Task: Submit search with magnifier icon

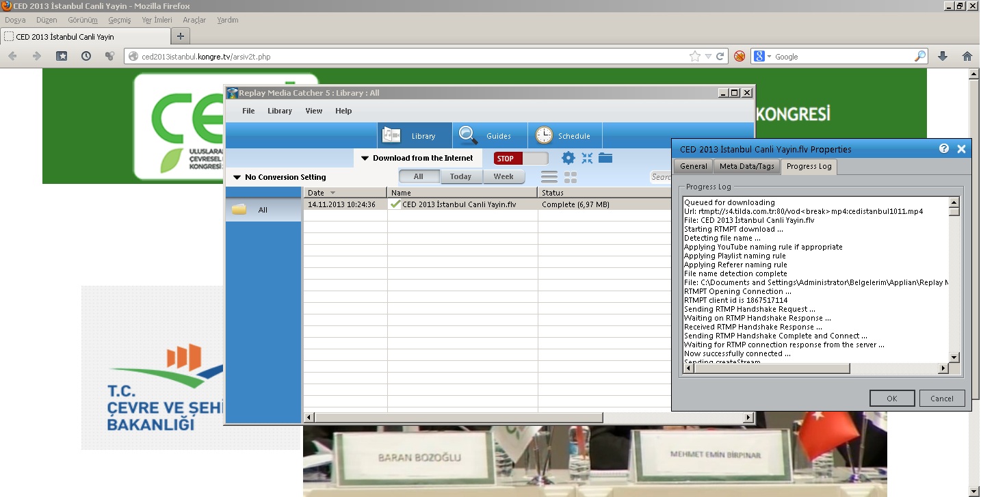Action: coord(920,56)
